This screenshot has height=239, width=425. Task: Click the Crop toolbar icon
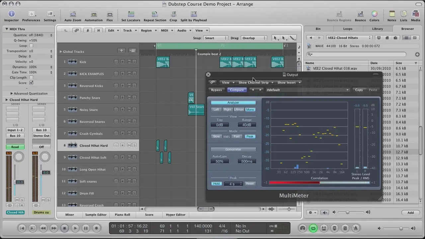click(x=173, y=14)
